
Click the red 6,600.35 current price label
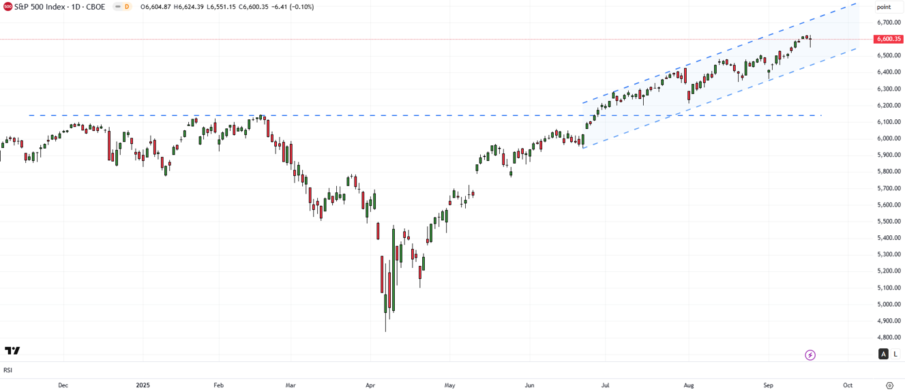tap(889, 40)
